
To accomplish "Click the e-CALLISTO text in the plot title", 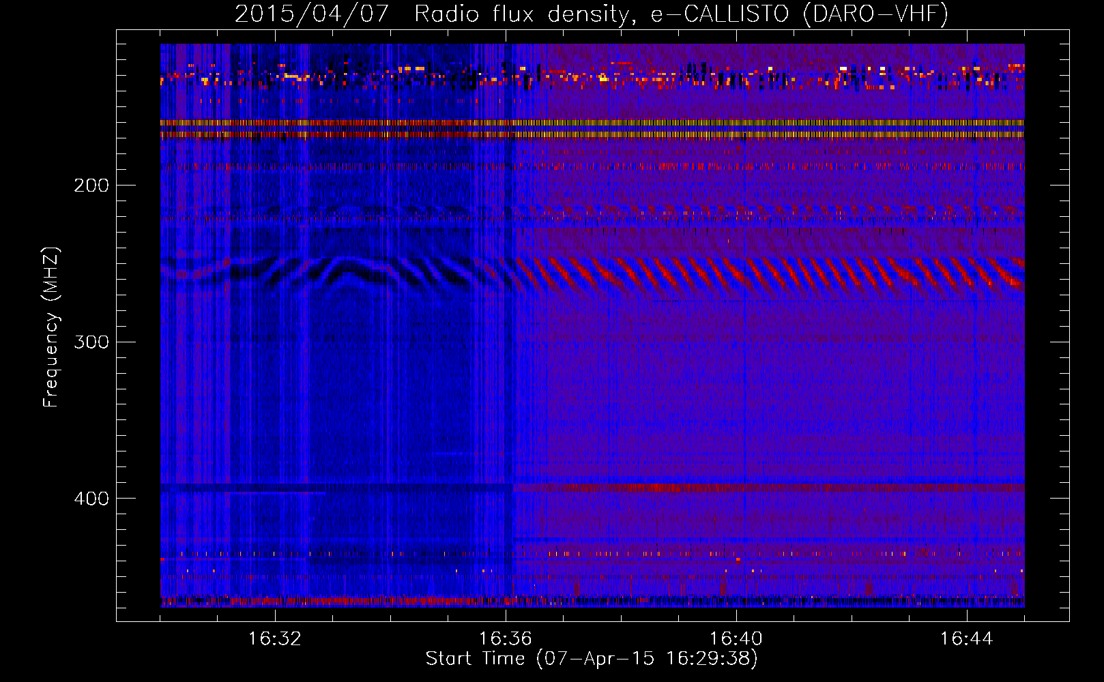I will (x=720, y=14).
